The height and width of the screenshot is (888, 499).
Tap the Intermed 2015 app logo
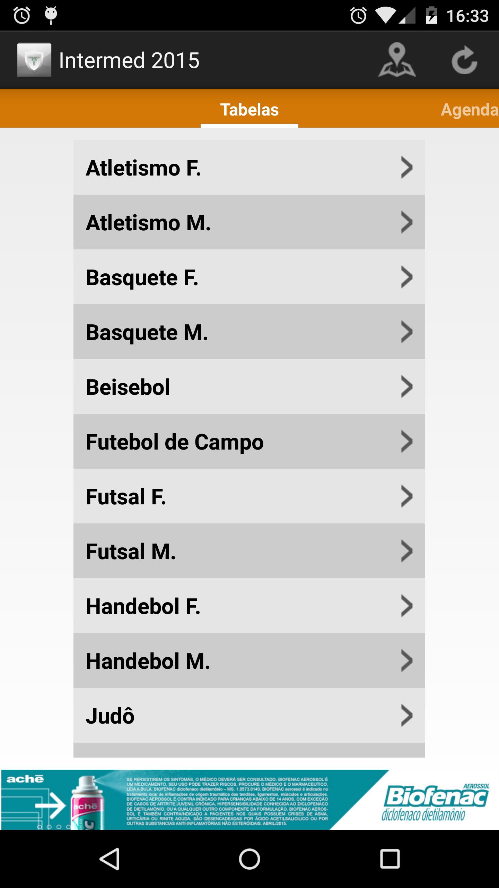[x=34, y=60]
